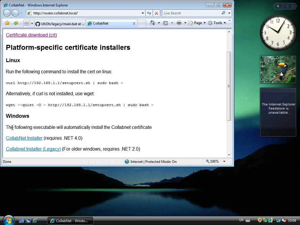Click the network connection tray icon

279,220
